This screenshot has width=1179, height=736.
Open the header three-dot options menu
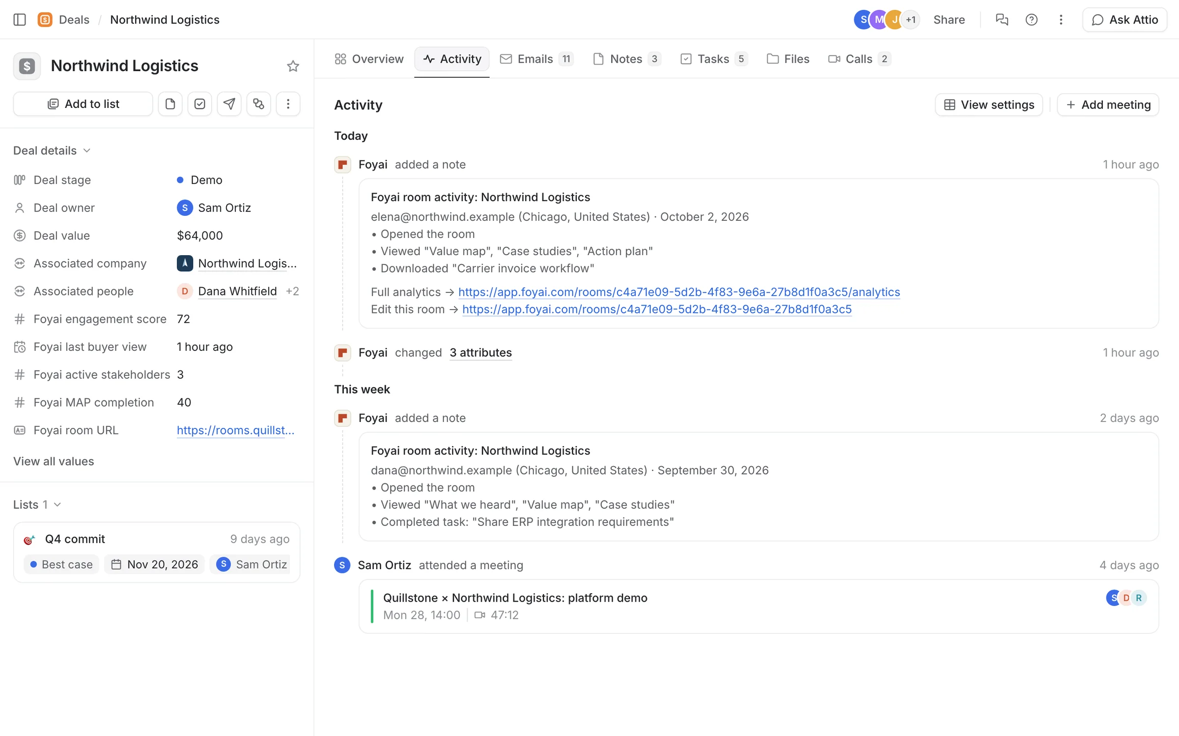tap(1061, 20)
